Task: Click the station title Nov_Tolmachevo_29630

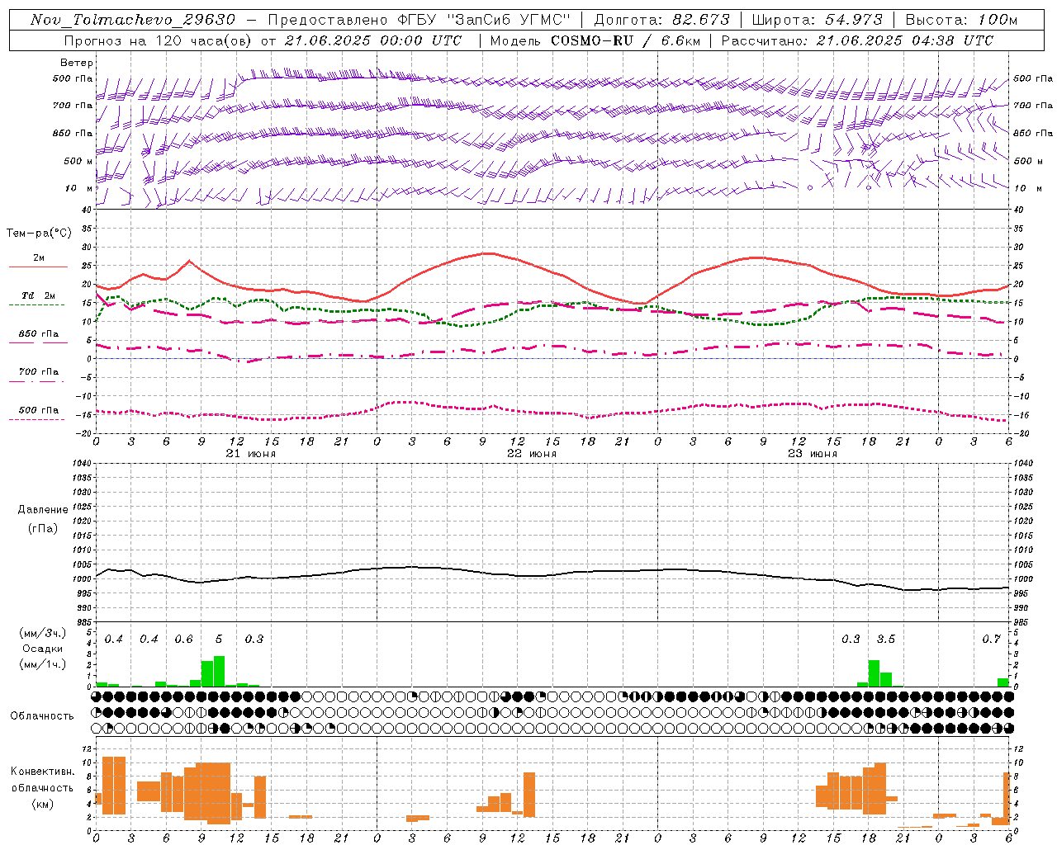Action: [x=132, y=20]
